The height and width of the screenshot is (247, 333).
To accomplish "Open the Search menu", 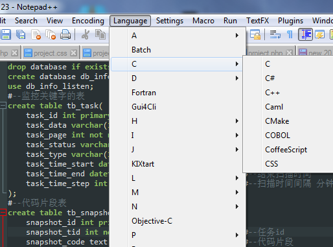I will tap(26, 21).
